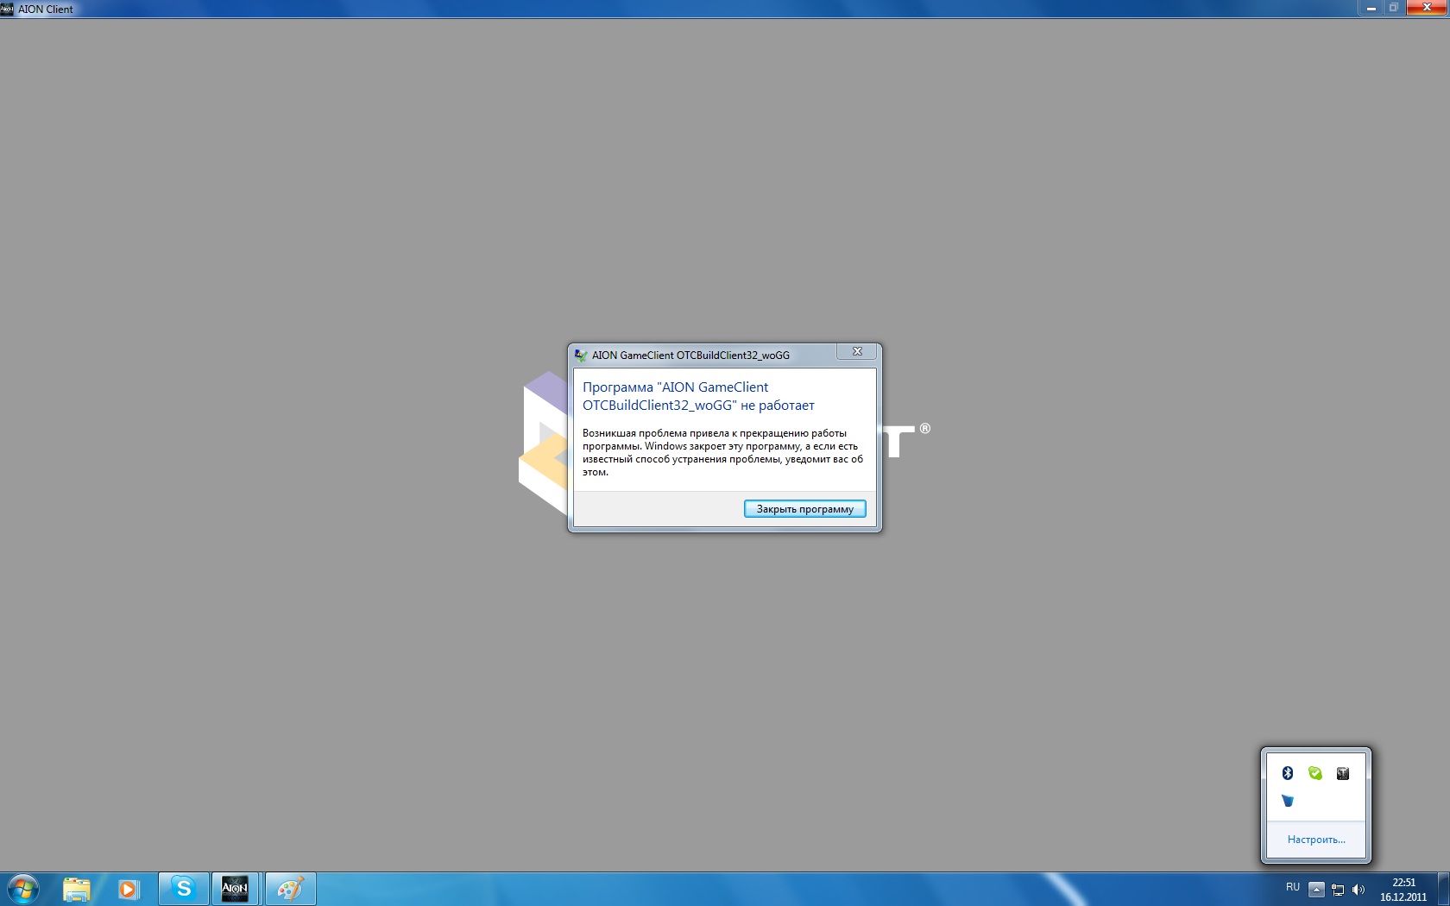Open Windows Explorer from the taskbar

tap(77, 889)
